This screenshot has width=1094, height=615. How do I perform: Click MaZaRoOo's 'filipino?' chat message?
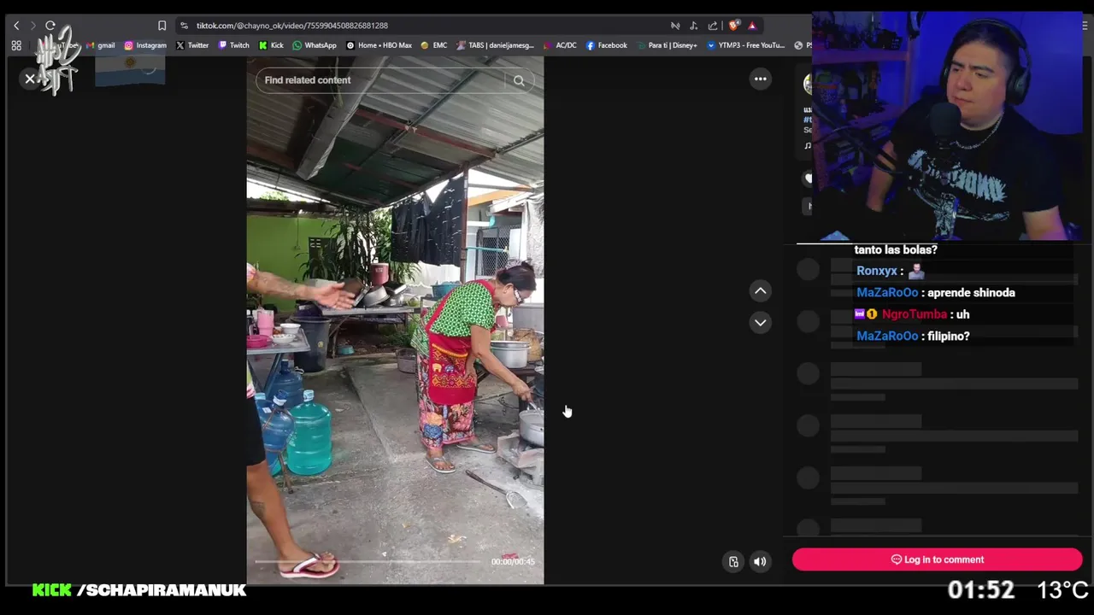[x=948, y=337]
